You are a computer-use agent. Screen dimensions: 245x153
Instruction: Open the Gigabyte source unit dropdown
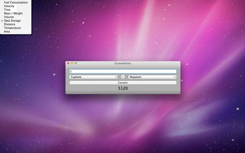93,77
